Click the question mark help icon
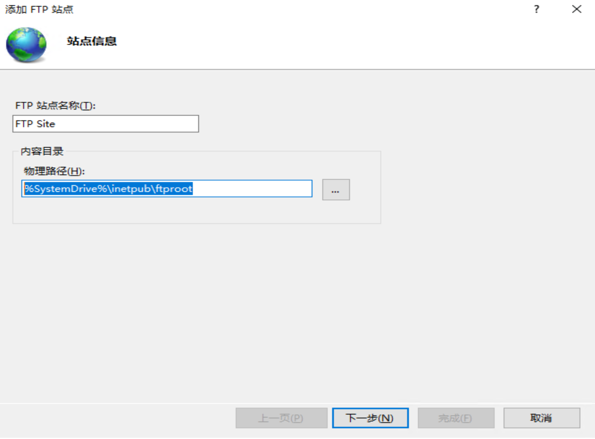 [x=537, y=9]
